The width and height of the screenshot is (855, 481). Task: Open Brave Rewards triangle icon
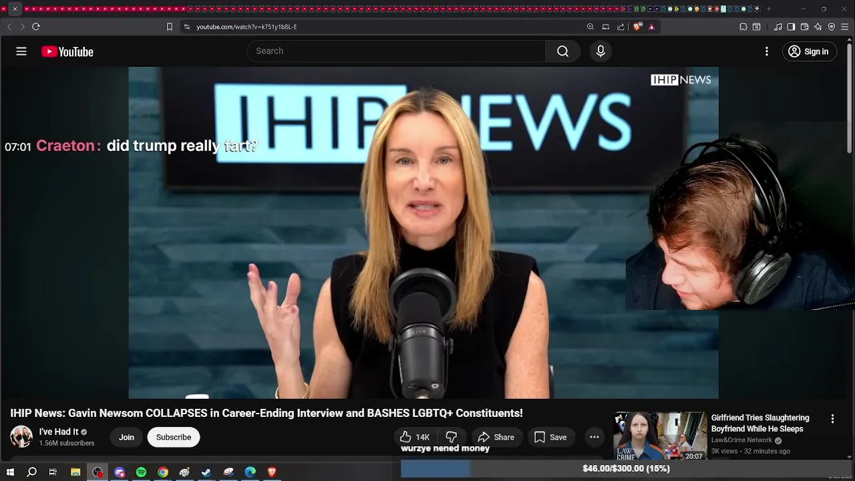coord(651,27)
